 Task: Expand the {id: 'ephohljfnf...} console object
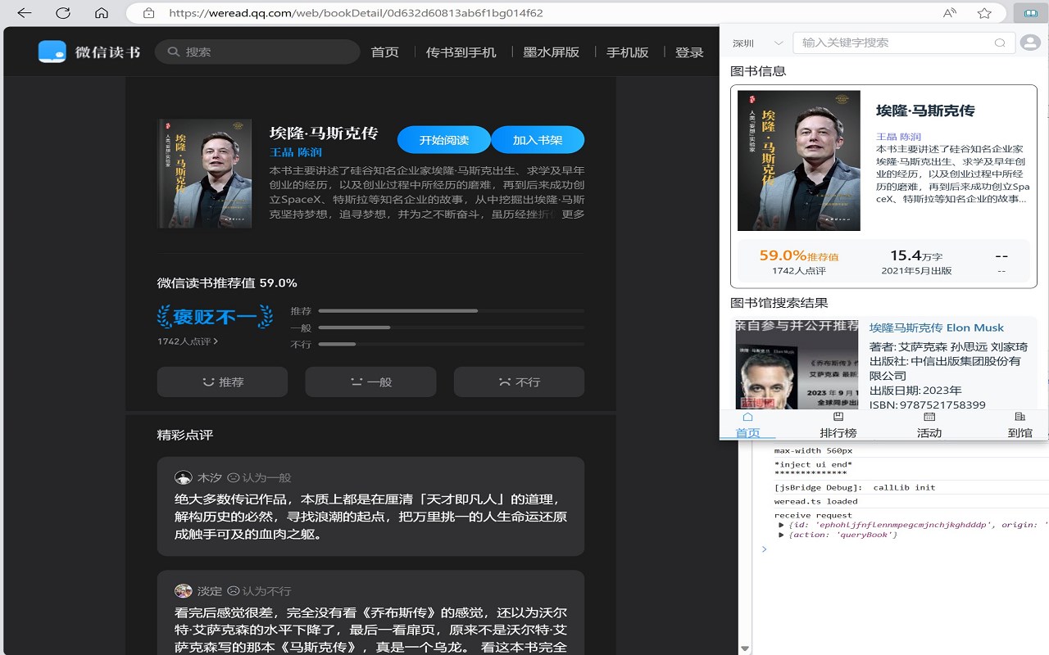782,525
